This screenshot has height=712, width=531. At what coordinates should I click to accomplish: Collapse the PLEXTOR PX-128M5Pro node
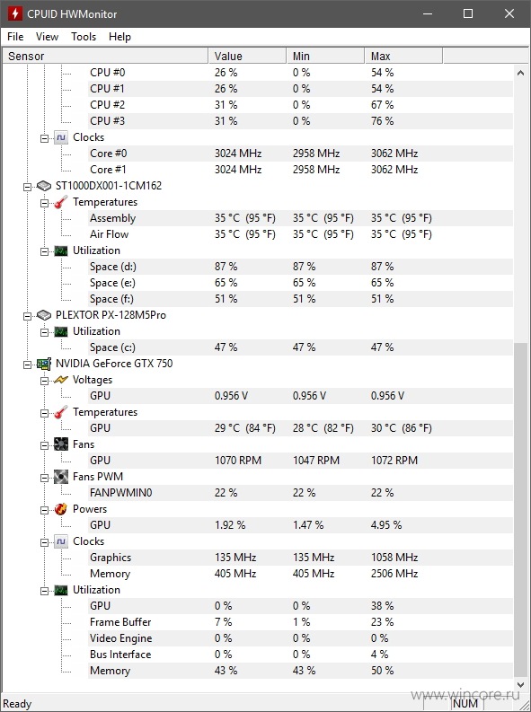(x=27, y=316)
